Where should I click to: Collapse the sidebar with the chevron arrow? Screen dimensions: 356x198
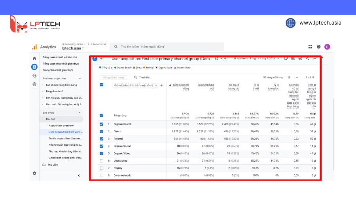pos(79,175)
